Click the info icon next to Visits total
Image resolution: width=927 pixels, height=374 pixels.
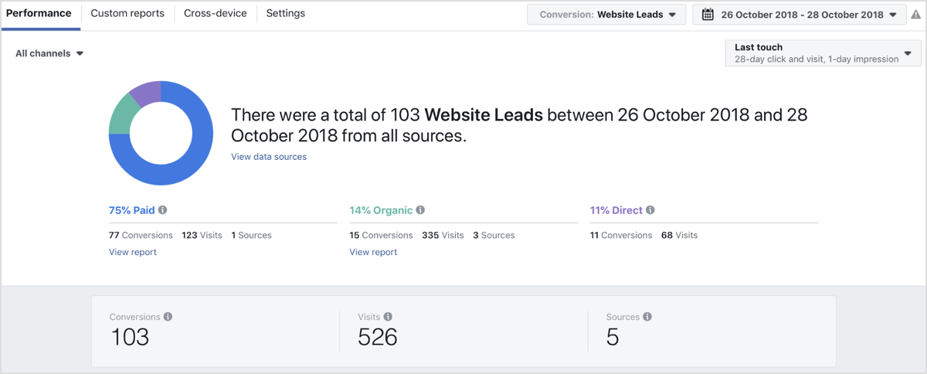click(388, 317)
